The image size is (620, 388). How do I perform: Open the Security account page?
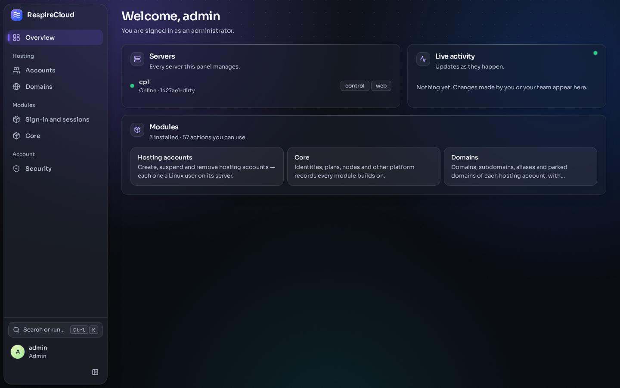pos(56,169)
